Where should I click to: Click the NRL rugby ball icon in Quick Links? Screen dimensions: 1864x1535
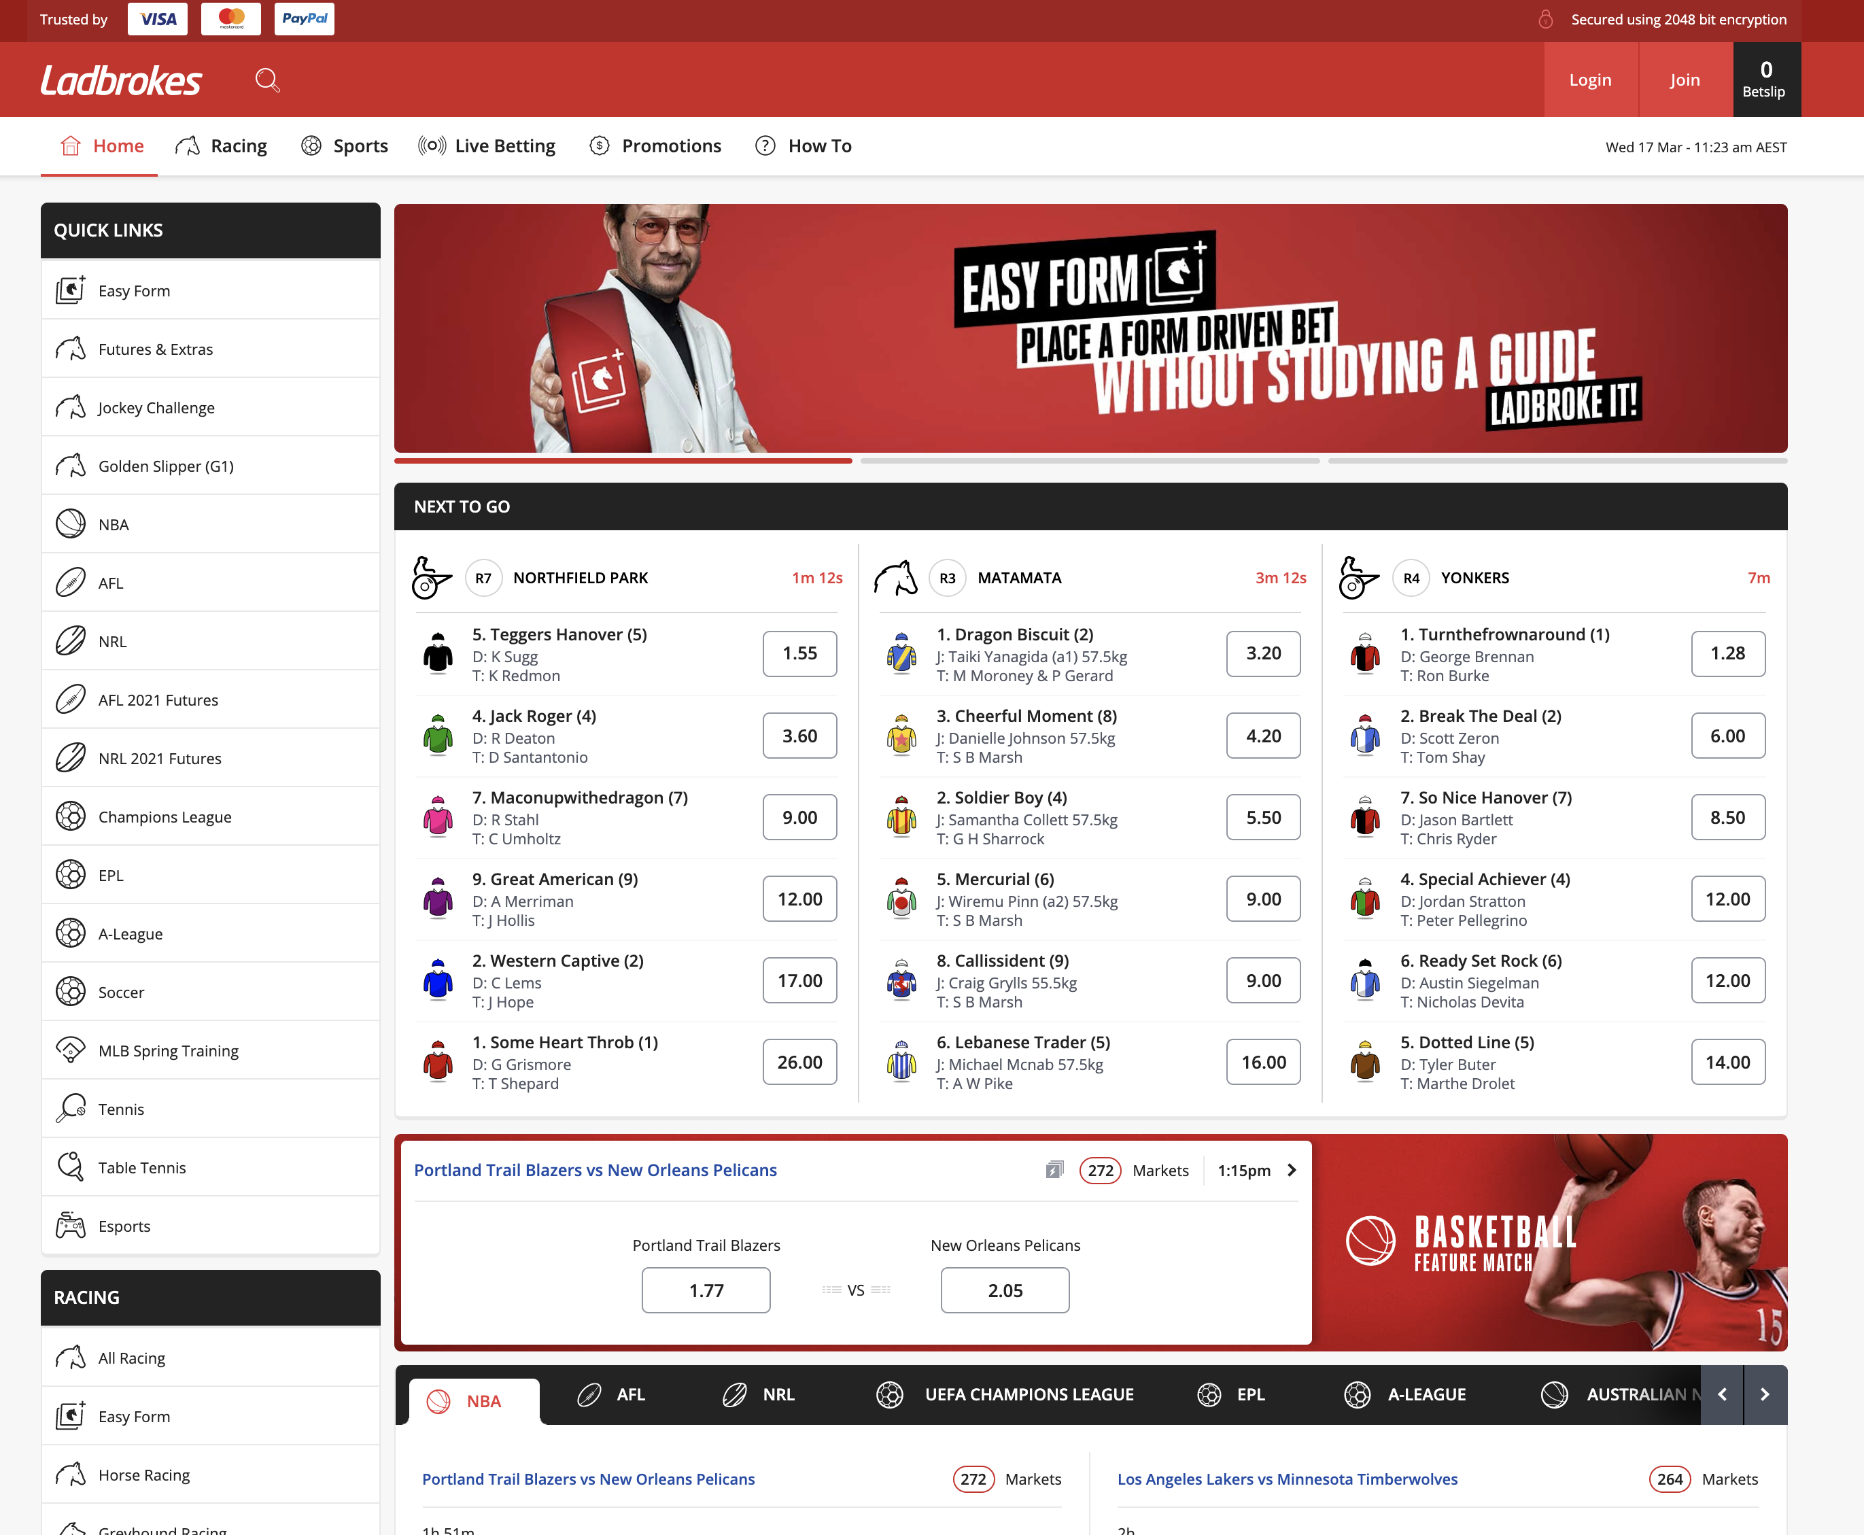pyautogui.click(x=71, y=640)
